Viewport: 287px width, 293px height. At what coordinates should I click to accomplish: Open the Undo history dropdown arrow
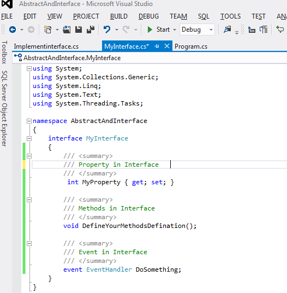coord(117,30)
